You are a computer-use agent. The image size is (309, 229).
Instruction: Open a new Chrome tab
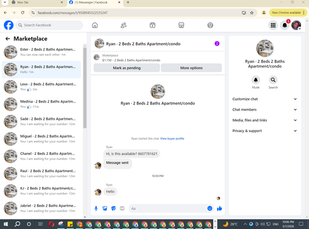point(128,2)
